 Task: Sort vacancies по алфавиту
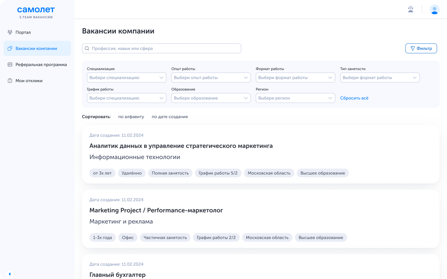click(x=131, y=117)
